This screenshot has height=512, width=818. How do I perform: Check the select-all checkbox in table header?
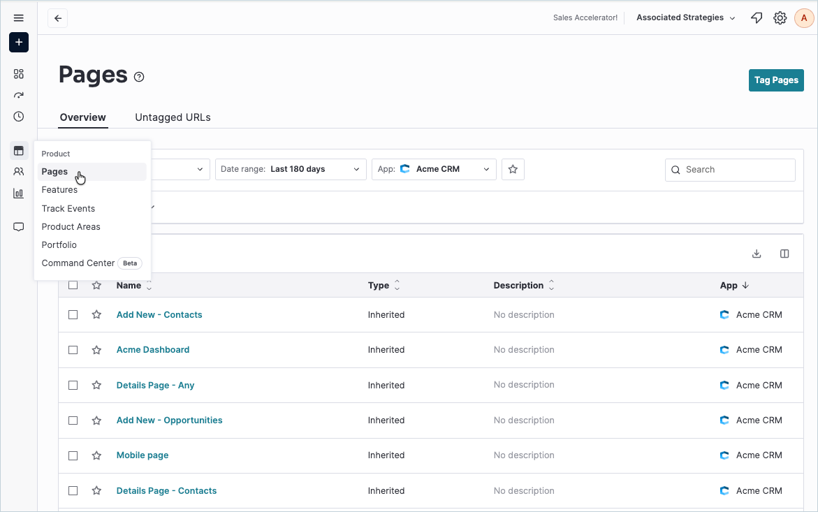[x=73, y=285]
